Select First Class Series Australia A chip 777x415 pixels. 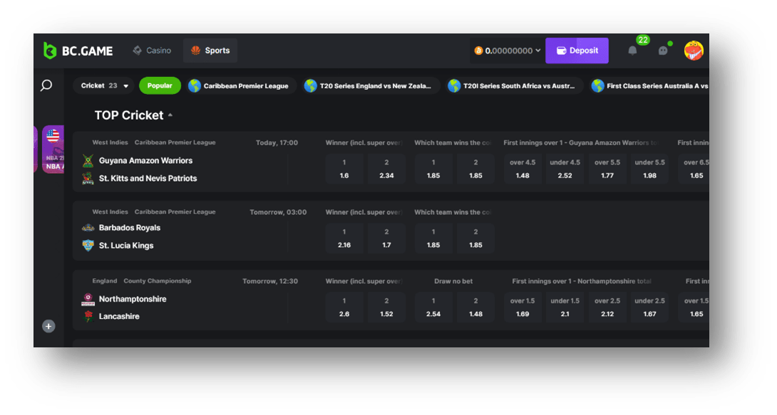click(x=649, y=85)
